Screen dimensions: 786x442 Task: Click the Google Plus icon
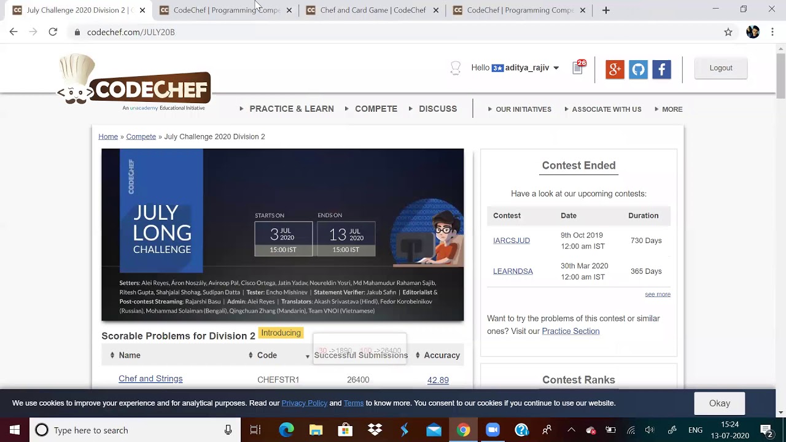click(x=615, y=69)
